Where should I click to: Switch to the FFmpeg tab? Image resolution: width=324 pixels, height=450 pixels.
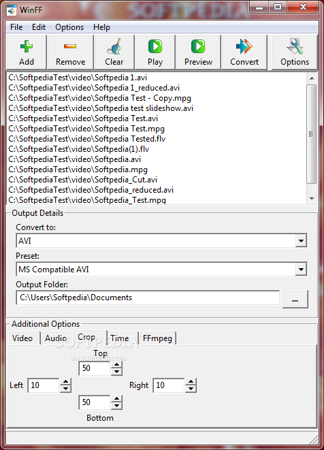157,338
